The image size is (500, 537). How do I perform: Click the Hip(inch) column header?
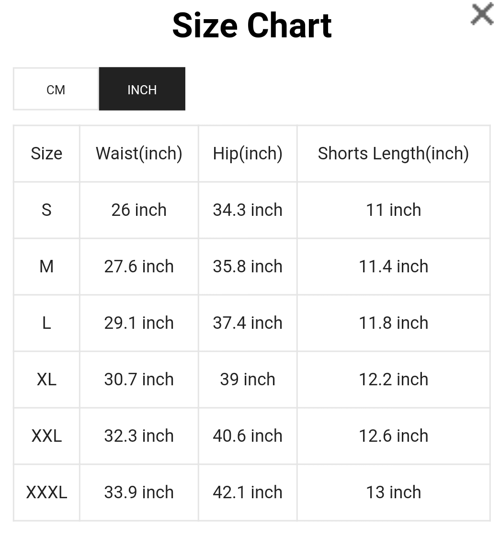[247, 154]
